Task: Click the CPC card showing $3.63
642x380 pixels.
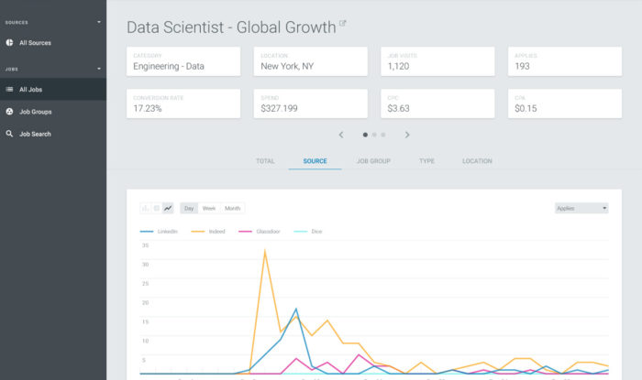Action: pos(437,103)
